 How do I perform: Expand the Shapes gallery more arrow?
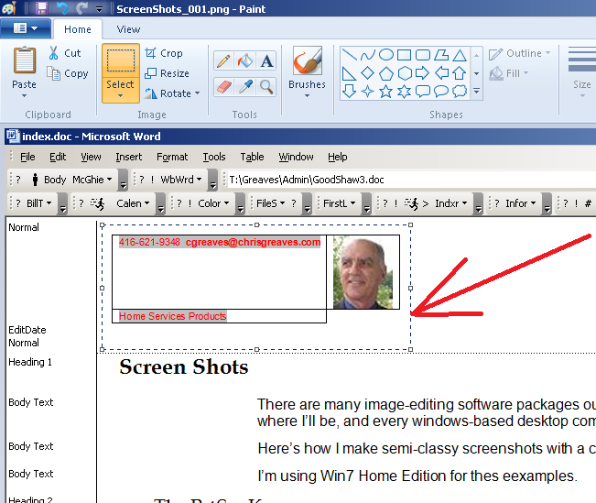[476, 92]
